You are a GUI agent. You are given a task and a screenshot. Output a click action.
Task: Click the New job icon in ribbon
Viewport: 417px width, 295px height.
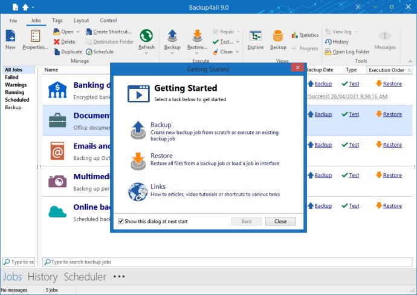click(10, 36)
